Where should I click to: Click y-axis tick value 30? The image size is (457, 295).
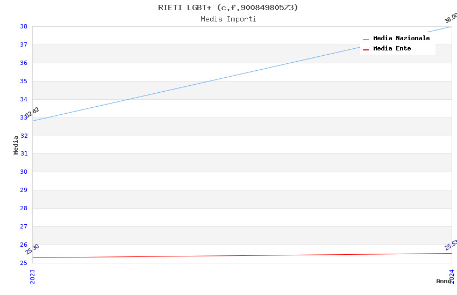click(24, 172)
